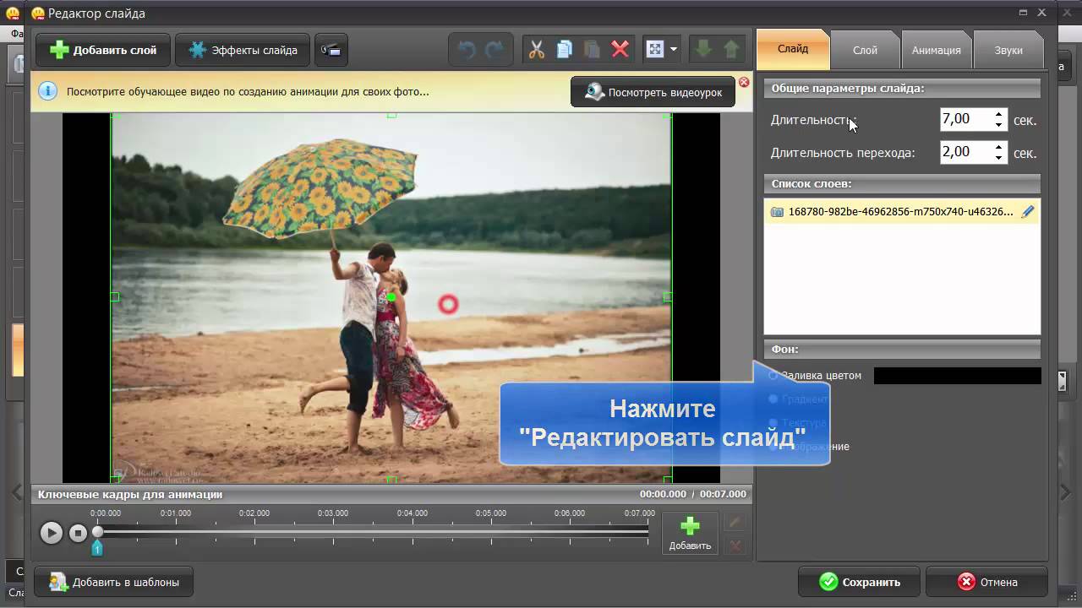
Task: Click the pencil edit icon of the layer
Action: pyautogui.click(x=1028, y=212)
